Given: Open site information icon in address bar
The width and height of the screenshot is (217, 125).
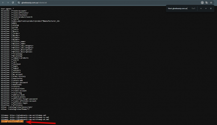Looking at the screenshot, I should 19,3.
